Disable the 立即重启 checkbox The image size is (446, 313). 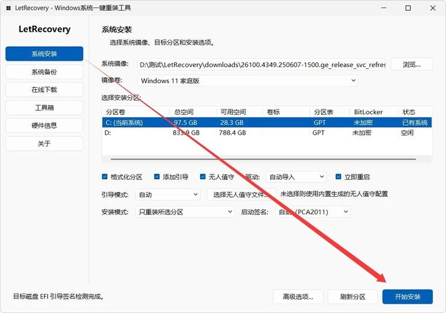(338, 176)
